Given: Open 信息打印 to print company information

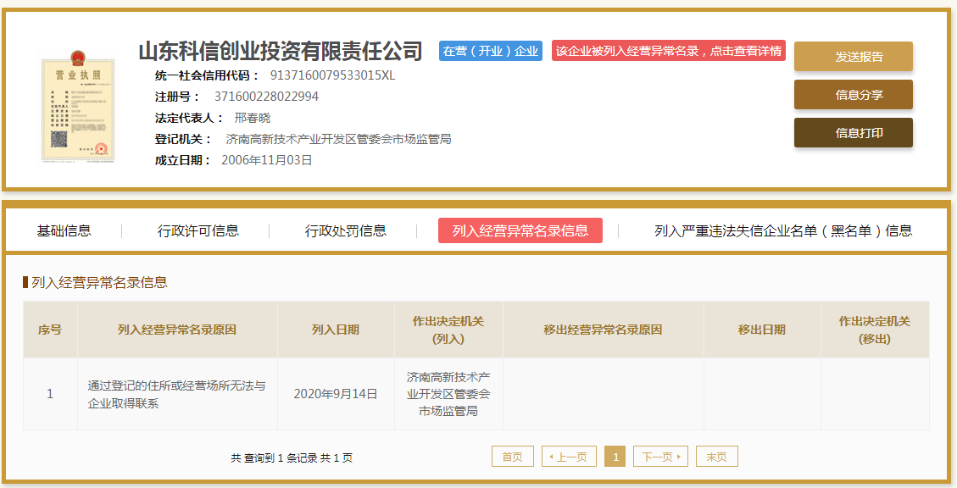Looking at the screenshot, I should click(x=853, y=132).
